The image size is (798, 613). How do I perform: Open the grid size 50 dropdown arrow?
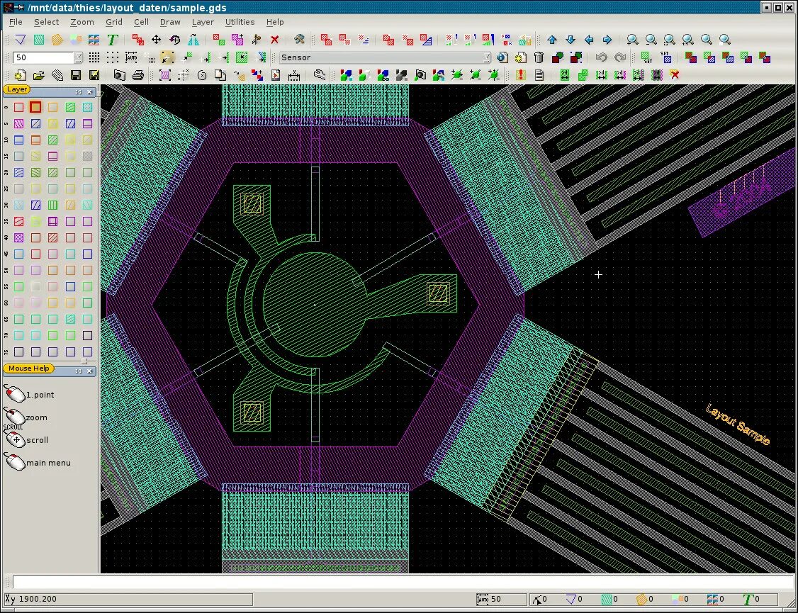click(x=78, y=57)
